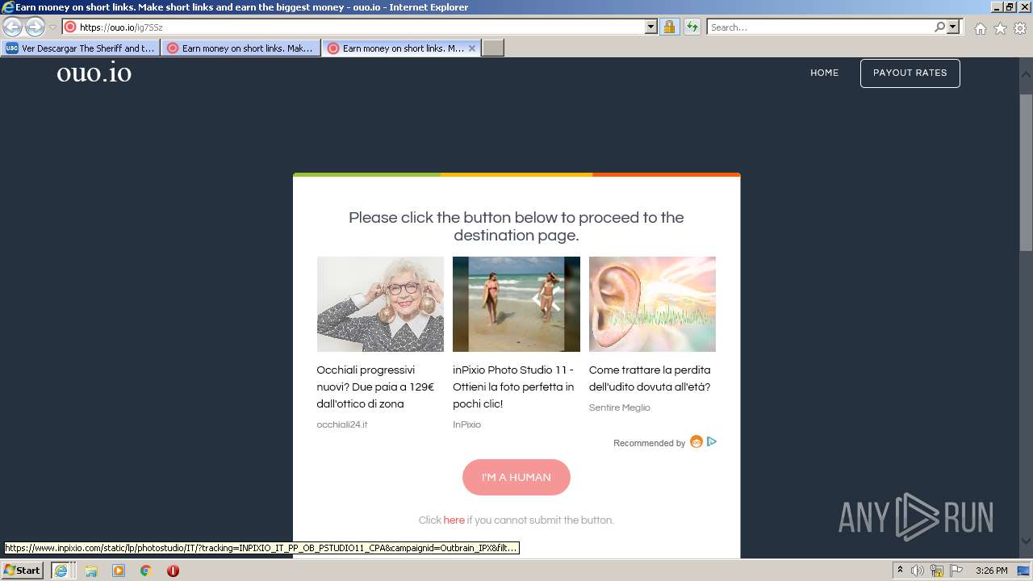Viewport: 1033px width, 581px height.
Task: Click the scrollbar down arrow
Action: (x=1026, y=541)
